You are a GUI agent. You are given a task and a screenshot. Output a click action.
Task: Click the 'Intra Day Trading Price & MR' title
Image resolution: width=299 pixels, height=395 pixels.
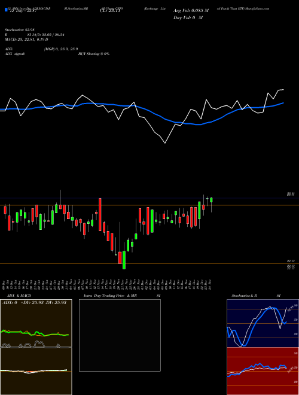110,296
